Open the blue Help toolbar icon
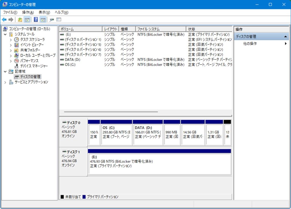 coord(36,20)
